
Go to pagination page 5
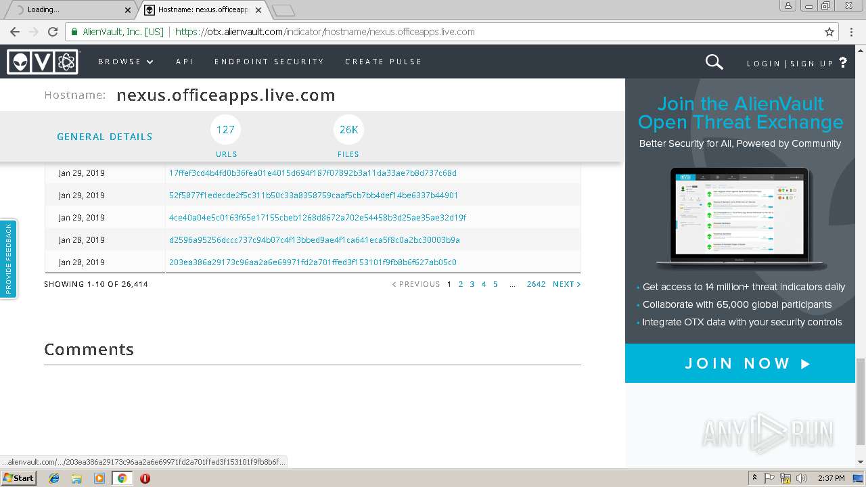pyautogui.click(x=495, y=284)
